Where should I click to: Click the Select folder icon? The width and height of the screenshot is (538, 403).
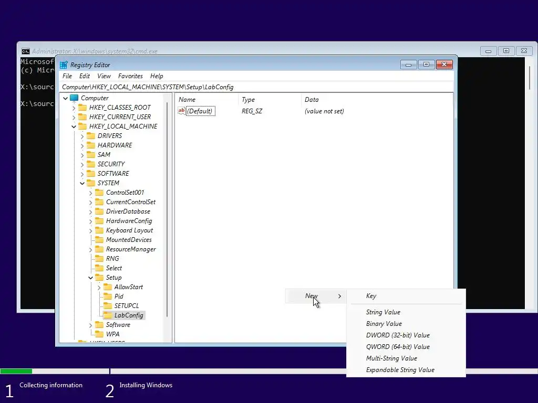point(99,268)
